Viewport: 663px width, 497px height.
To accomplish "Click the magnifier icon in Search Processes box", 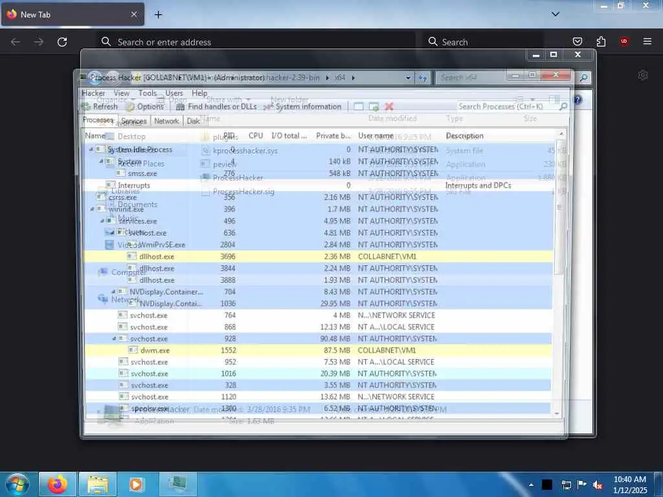I will coord(563,107).
